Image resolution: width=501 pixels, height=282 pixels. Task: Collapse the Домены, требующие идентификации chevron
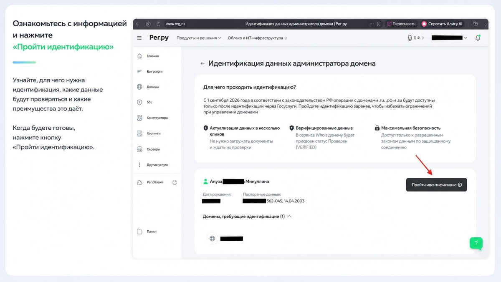point(290,217)
